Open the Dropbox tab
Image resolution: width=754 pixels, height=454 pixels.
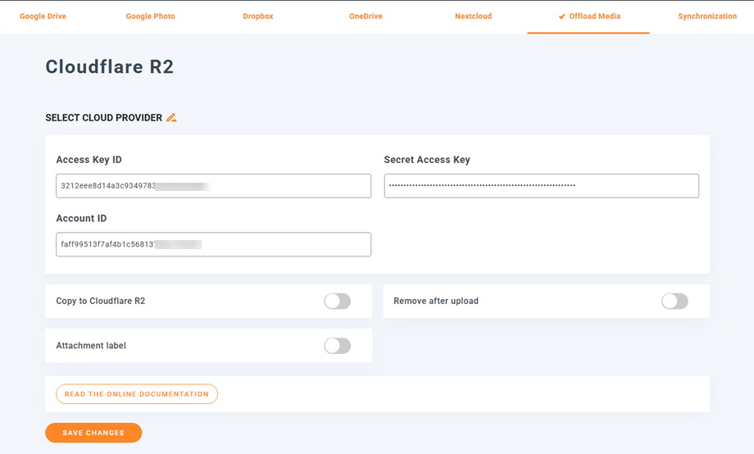coord(258,16)
